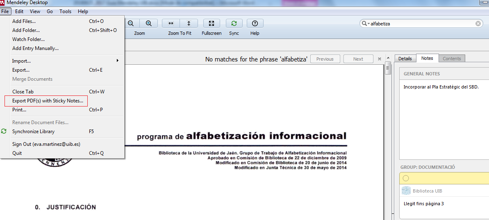Viewport: 489px width, 220px height.
Task: Click the note text 'Llegit fins pàgina 3'
Action: point(423,204)
